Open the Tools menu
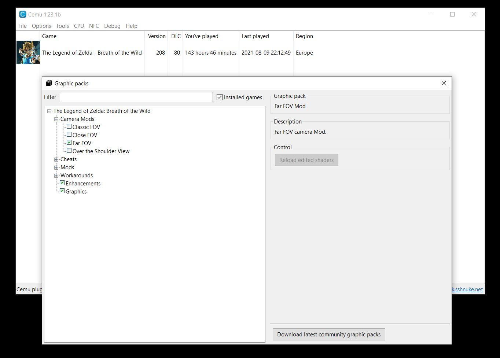 coord(62,26)
